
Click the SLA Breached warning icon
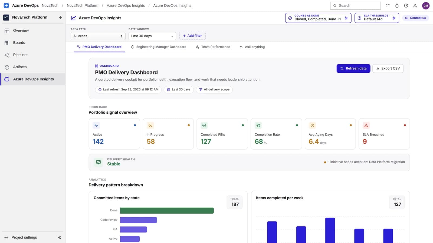coord(366,125)
